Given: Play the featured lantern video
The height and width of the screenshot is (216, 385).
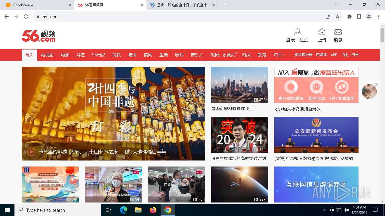Looking at the screenshot, I should pos(31,152).
